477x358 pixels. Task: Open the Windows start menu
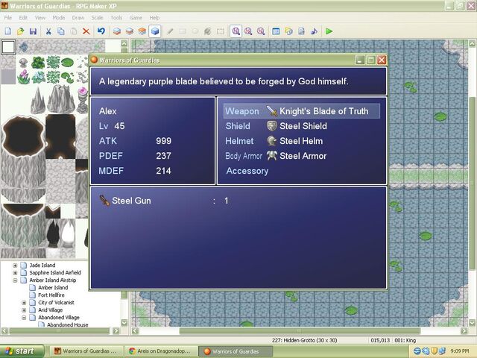(x=22, y=351)
